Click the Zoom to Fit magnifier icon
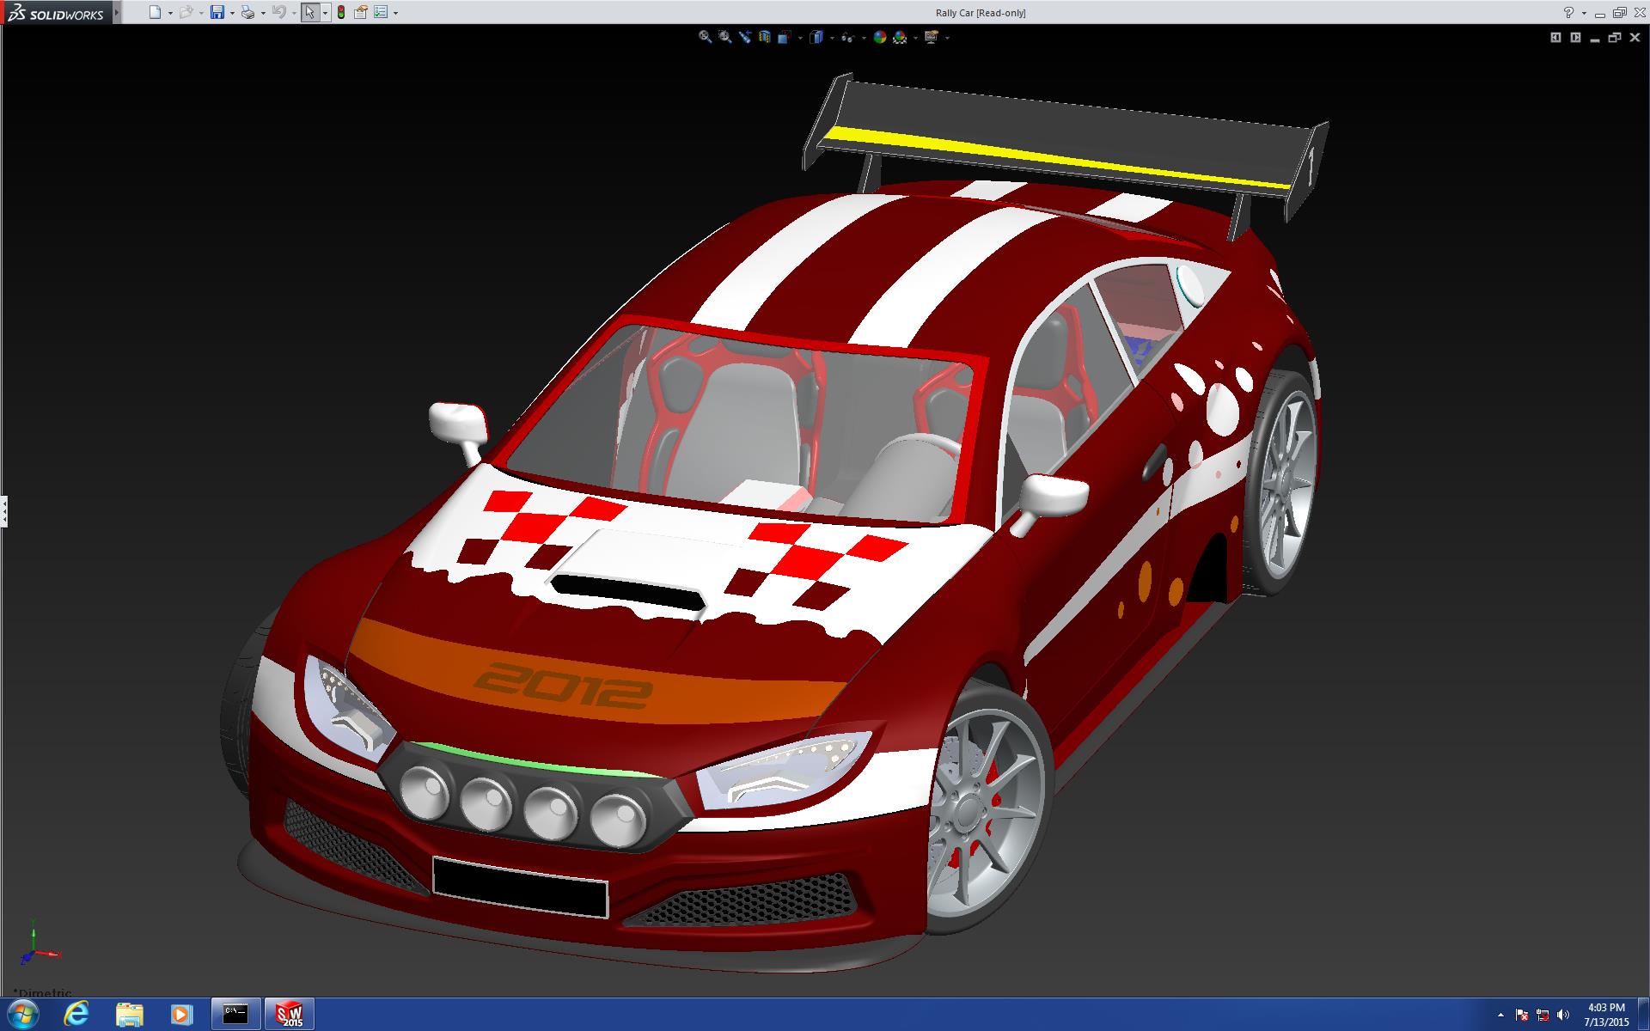Viewport: 1650px width, 1031px height. point(705,37)
